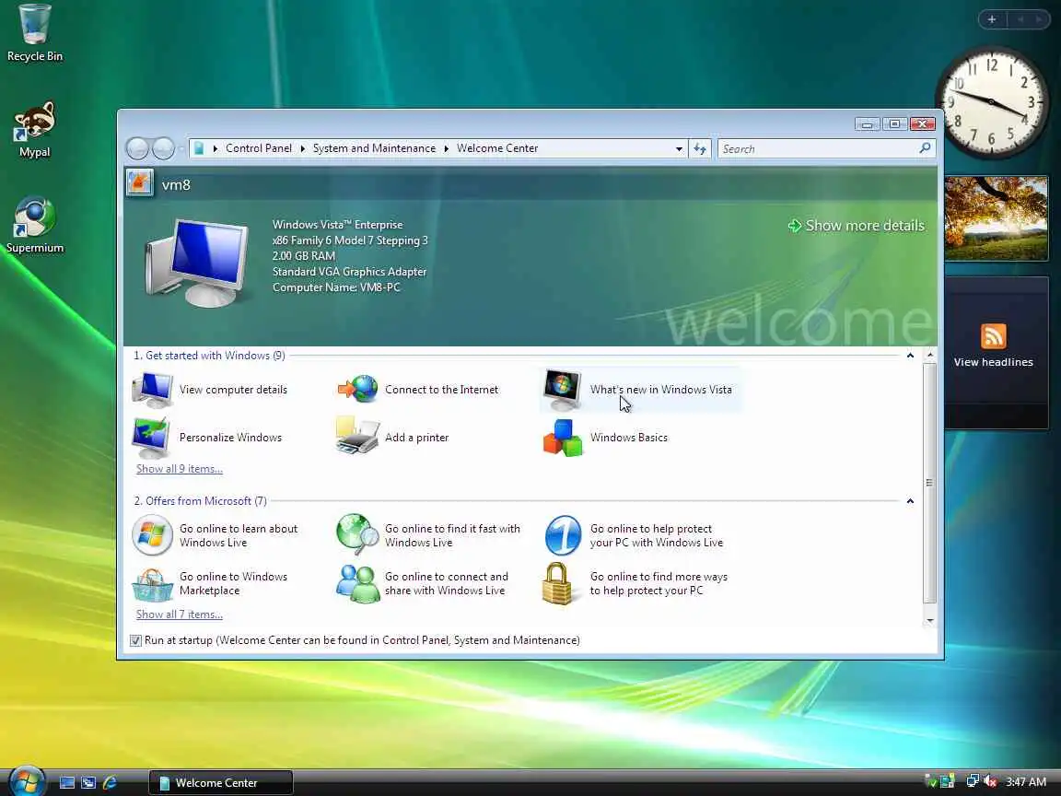Click the RSS feed icon in sidebar gadget
Image resolution: width=1061 pixels, height=796 pixels.
[994, 336]
